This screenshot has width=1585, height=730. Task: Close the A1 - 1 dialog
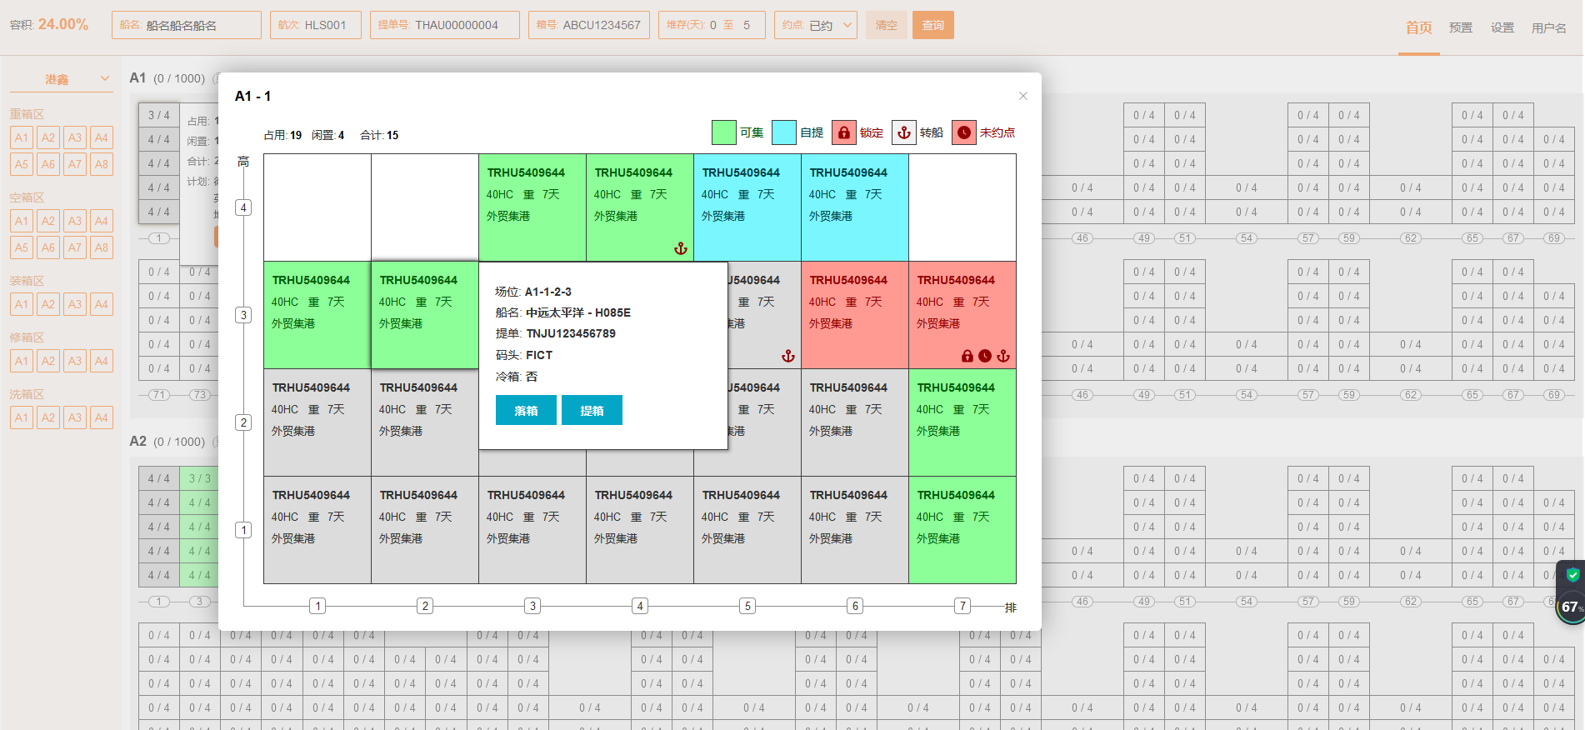coord(1023,96)
